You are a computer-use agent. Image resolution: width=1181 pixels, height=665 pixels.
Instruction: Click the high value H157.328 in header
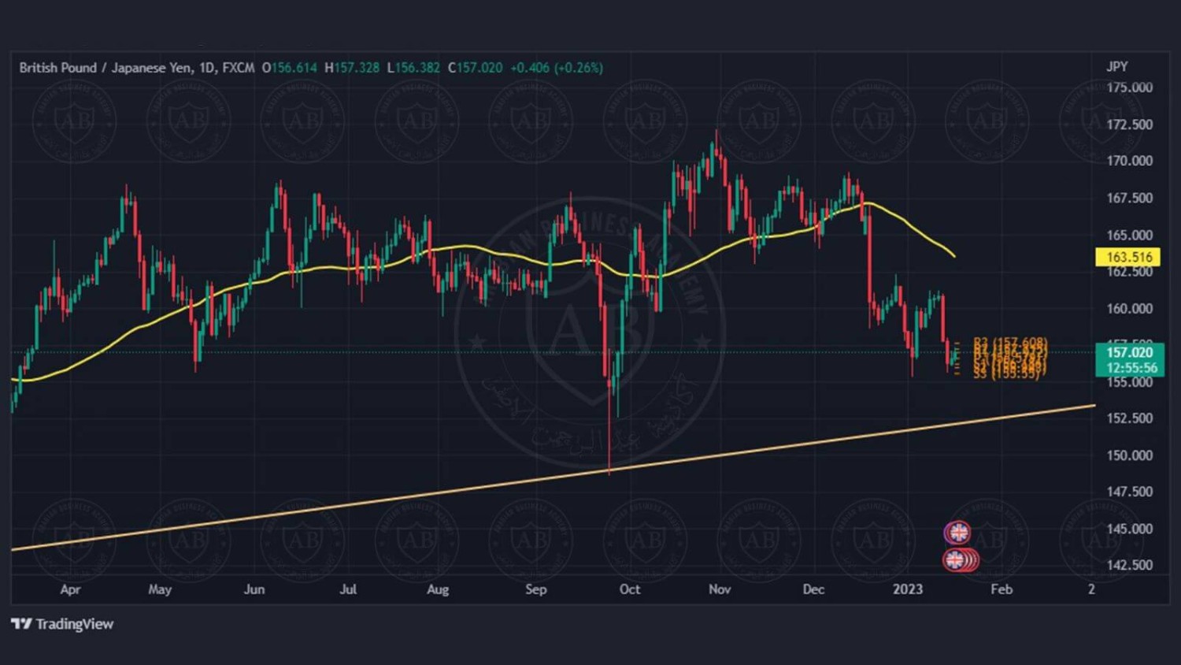[352, 68]
